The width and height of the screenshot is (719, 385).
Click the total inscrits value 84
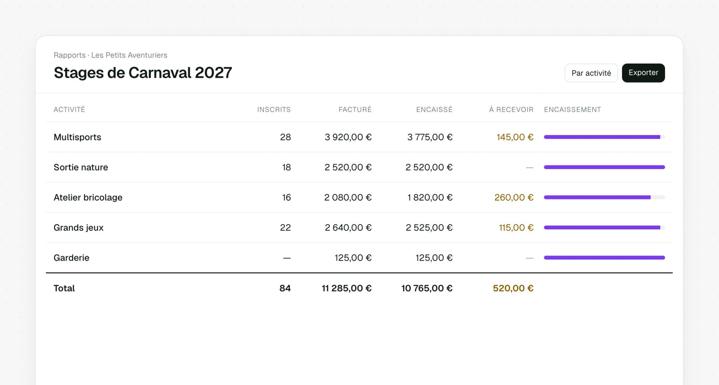click(x=285, y=288)
